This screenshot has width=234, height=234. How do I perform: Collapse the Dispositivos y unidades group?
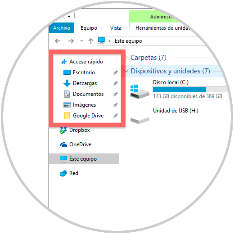tap(127, 71)
